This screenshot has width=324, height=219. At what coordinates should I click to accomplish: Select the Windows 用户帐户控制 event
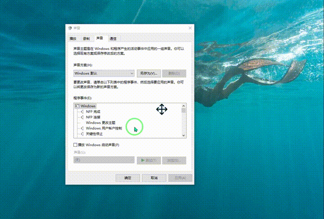pos(104,128)
